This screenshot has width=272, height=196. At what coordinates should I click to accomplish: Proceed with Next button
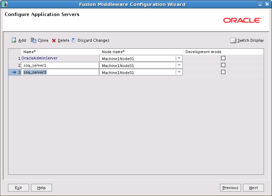(x=254, y=188)
